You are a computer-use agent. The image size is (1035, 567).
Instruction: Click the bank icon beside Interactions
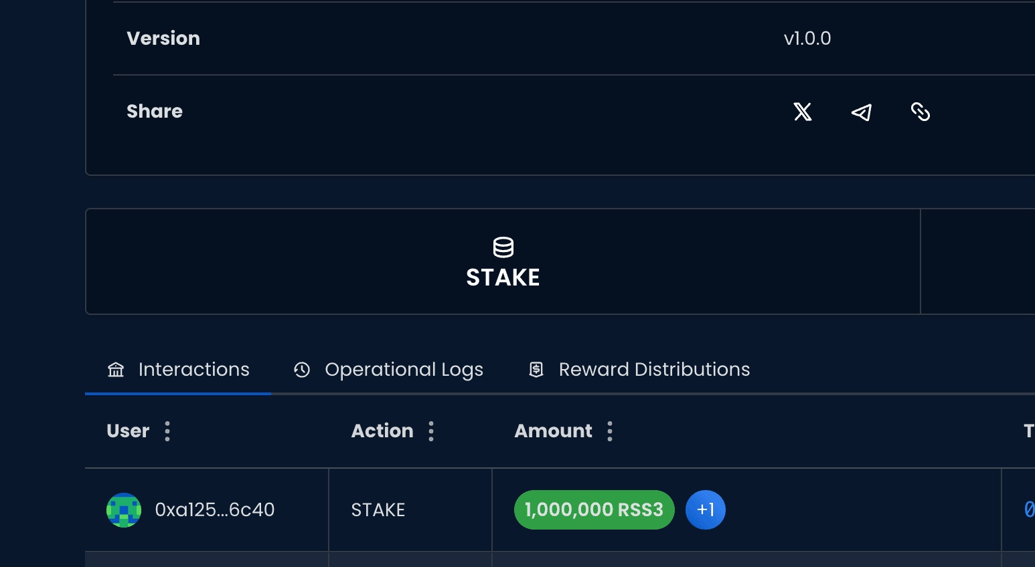tap(116, 370)
